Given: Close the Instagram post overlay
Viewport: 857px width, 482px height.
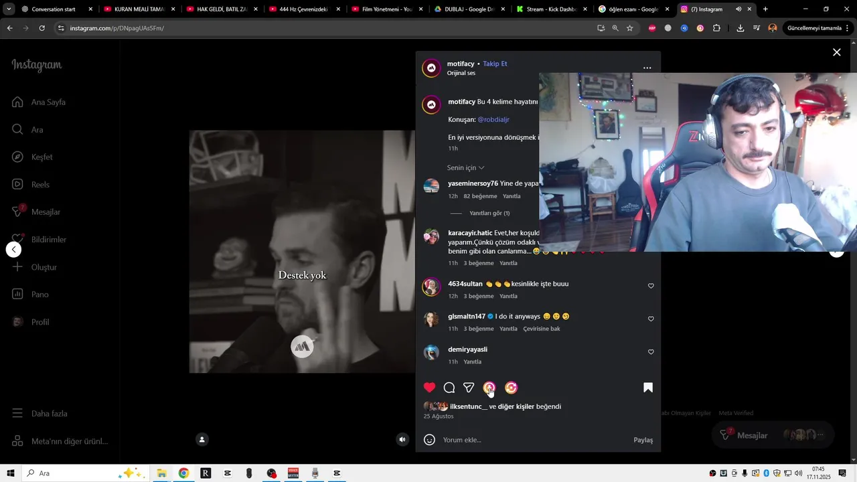Looking at the screenshot, I should point(836,52).
